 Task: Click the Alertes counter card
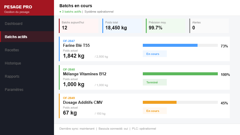[209, 26]
